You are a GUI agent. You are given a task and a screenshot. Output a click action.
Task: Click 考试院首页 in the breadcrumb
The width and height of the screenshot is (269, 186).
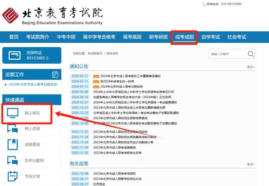[x=95, y=54]
